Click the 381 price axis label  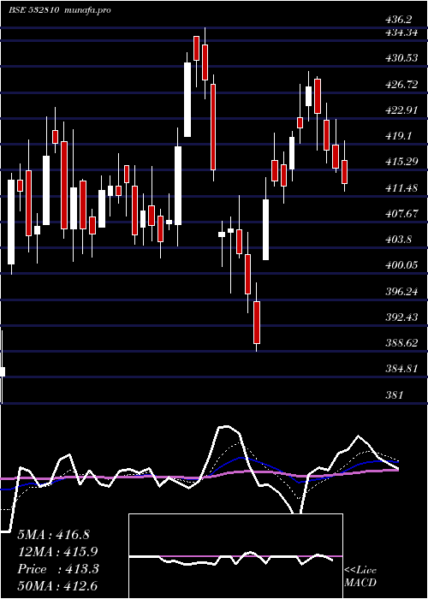coord(394,394)
